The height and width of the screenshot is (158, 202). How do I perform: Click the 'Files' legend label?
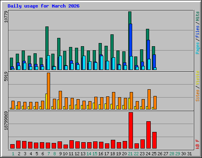[198, 32]
